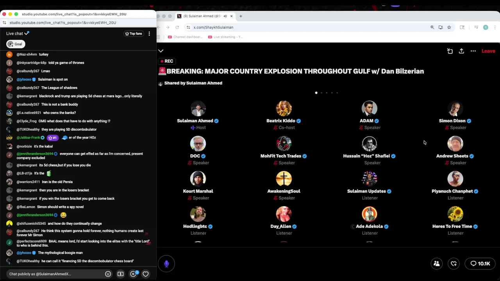The width and height of the screenshot is (500, 281).
Task: Click the zoom magnifier in address bar
Action: (432, 27)
